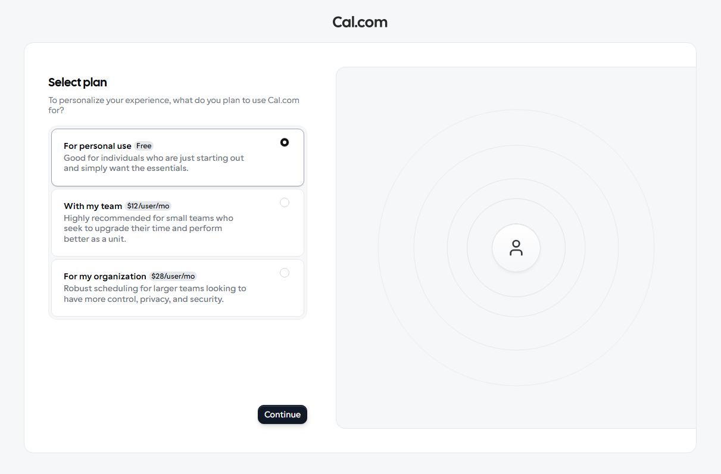Click the person icon illustration
The width and height of the screenshot is (721, 474).
(516, 248)
